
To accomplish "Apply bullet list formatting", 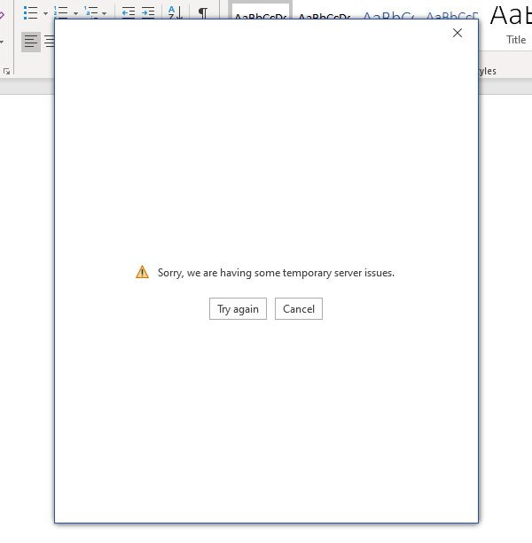I will coord(30,12).
